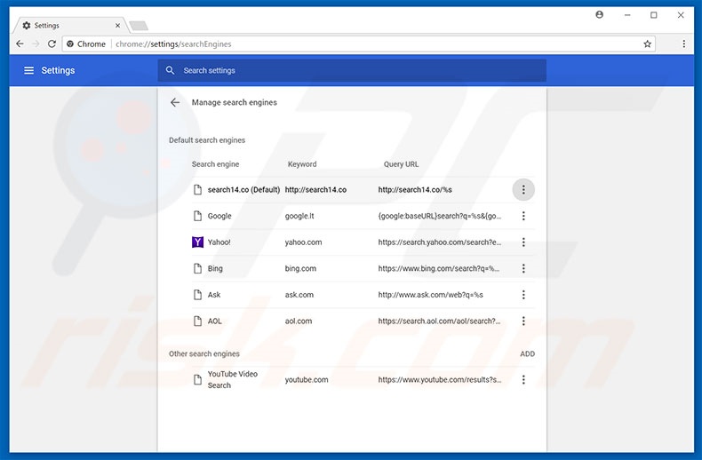Image resolution: width=702 pixels, height=460 pixels.
Task: Click the address bar URL
Action: [x=267, y=44]
